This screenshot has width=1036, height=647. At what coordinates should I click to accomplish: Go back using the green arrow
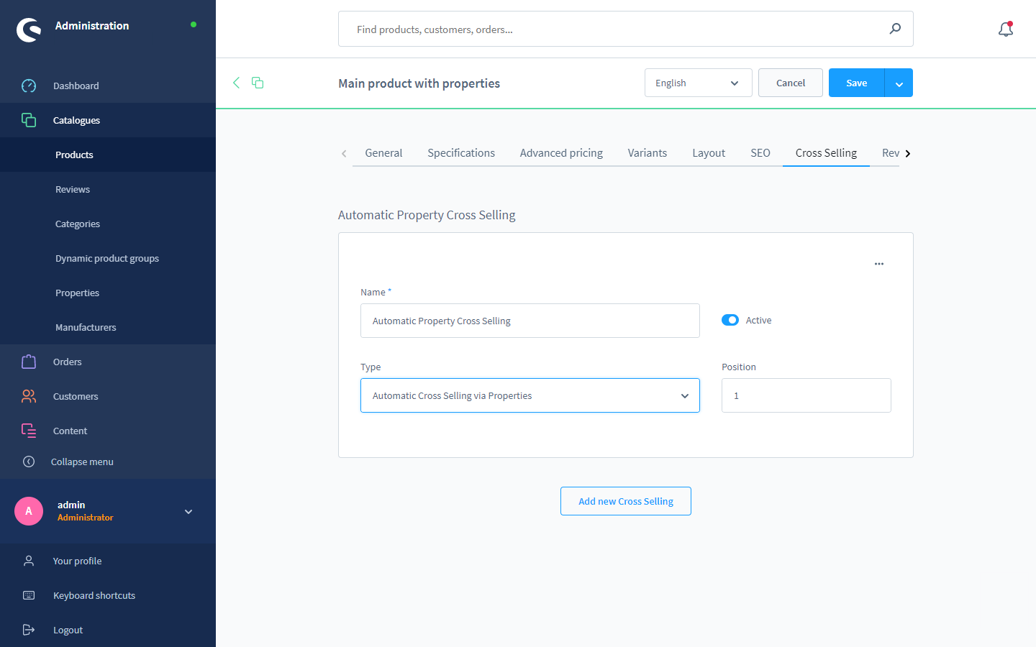click(236, 83)
